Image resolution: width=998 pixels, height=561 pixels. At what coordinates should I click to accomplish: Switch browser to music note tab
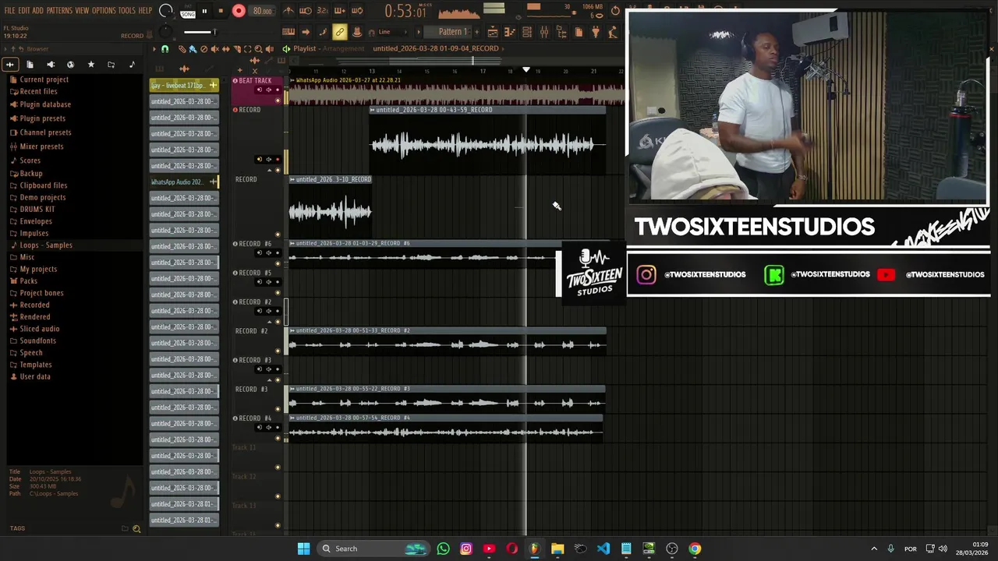tap(131, 65)
